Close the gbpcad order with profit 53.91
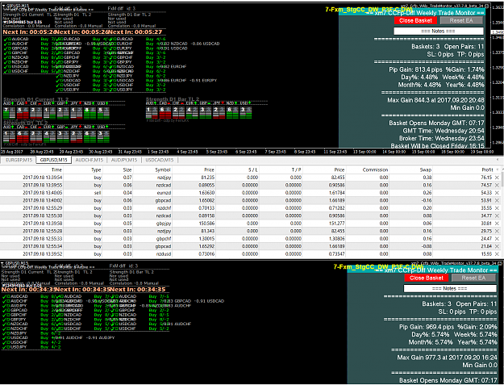Screen dimensions: 504x385 (x=497, y=200)
